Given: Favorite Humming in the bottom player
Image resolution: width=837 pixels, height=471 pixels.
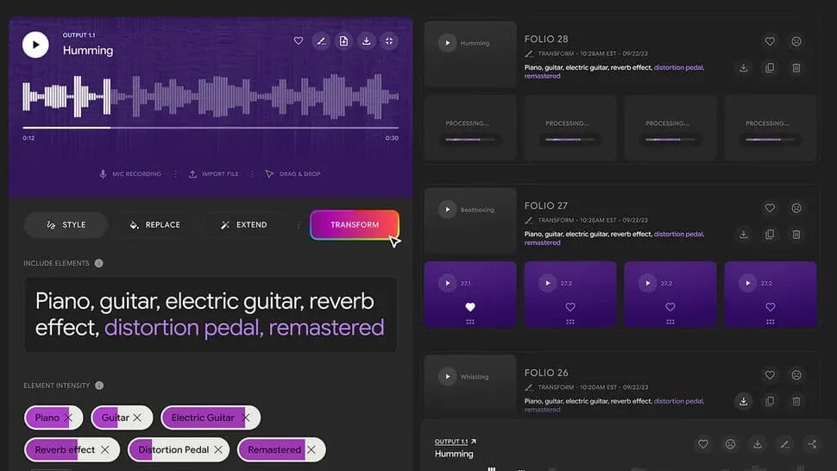Looking at the screenshot, I should [x=703, y=443].
